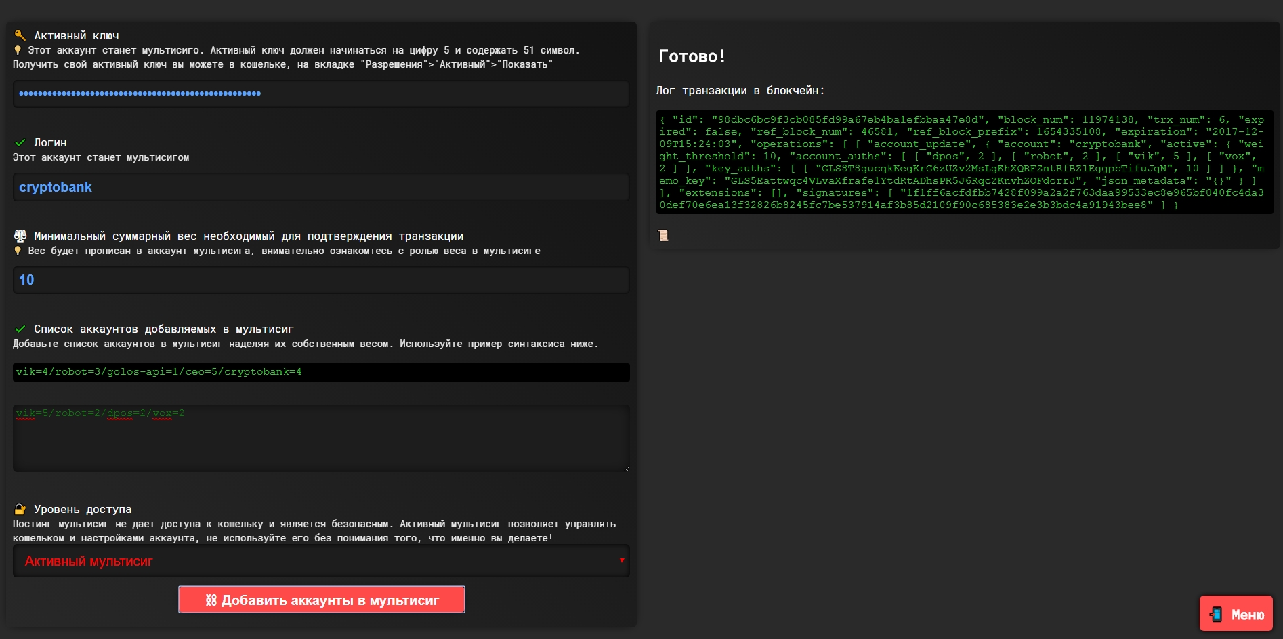
Task: Click the accounts list textarea with vik=5
Action: [x=320, y=438]
